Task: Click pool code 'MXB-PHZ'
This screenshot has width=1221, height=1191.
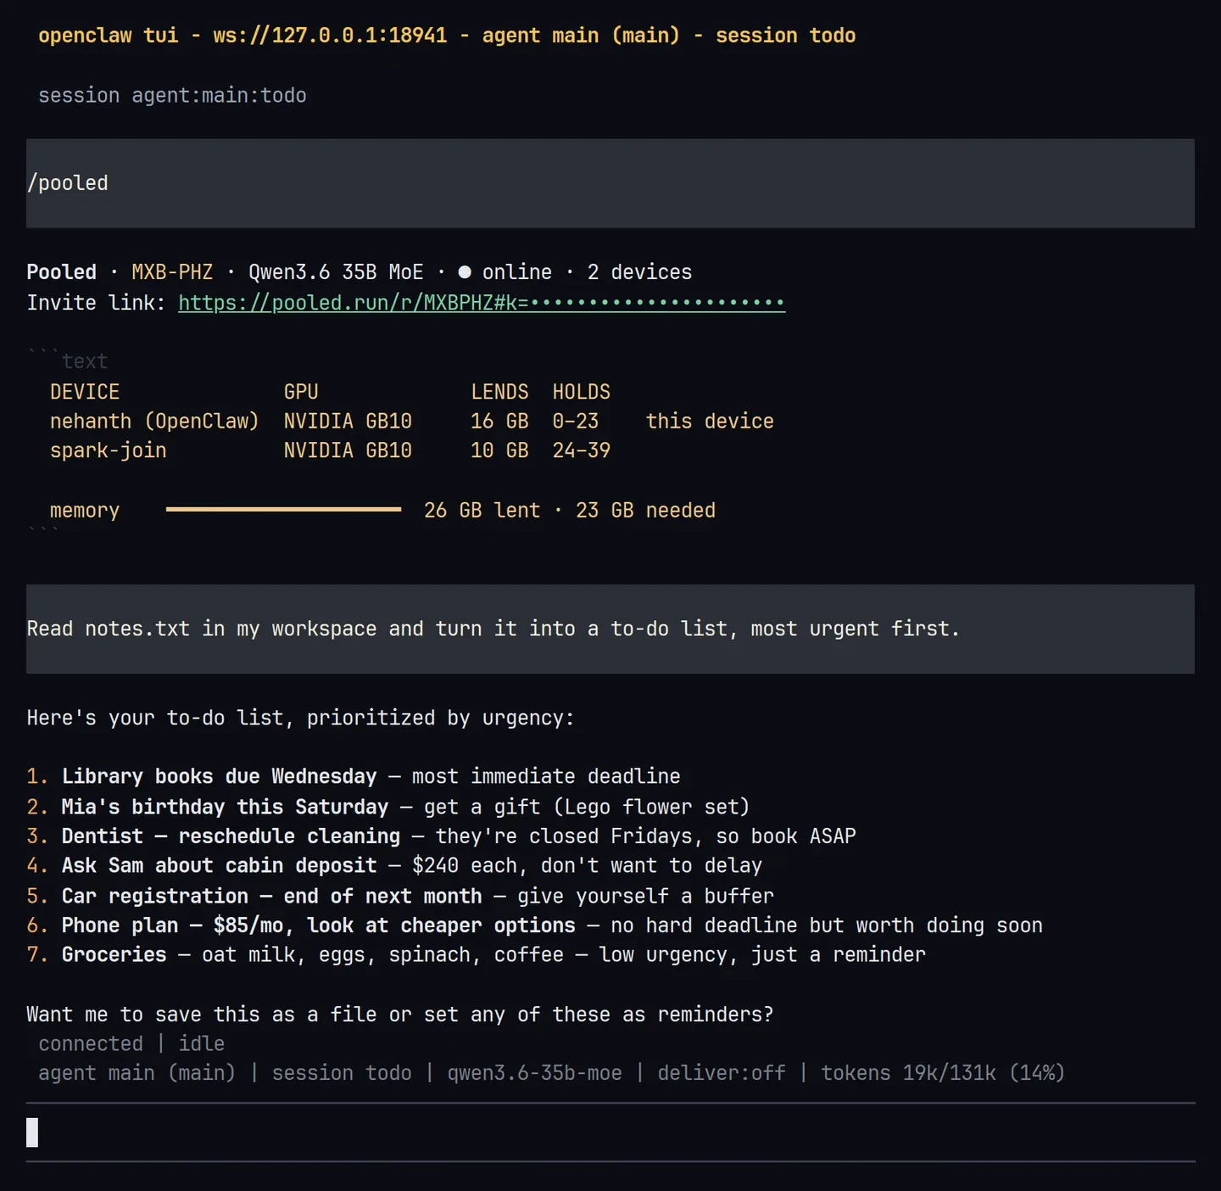Action: point(172,272)
